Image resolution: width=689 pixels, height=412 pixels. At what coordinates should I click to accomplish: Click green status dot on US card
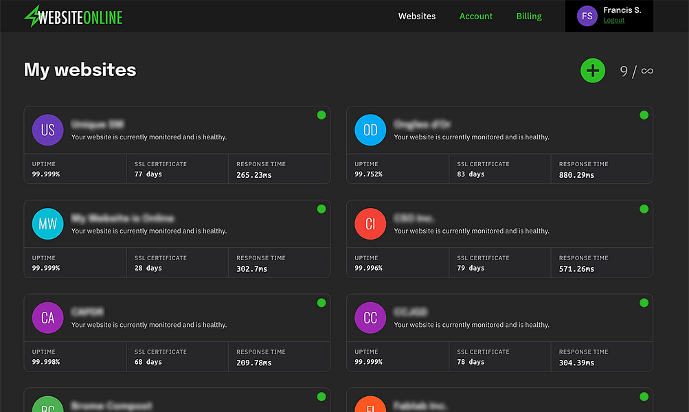tap(321, 115)
